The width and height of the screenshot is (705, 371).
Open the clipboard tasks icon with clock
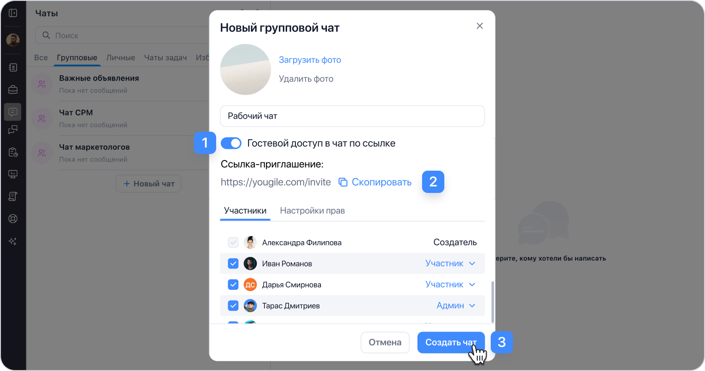pos(13,152)
